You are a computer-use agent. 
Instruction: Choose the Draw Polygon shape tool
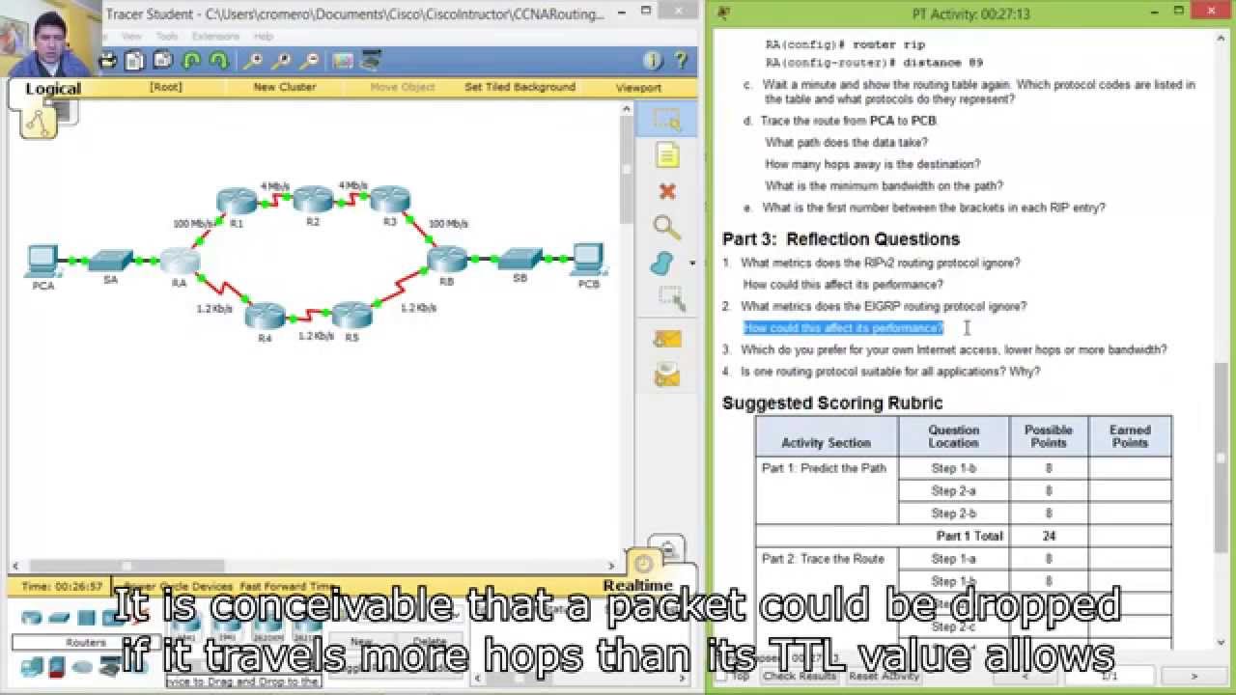[x=662, y=263]
